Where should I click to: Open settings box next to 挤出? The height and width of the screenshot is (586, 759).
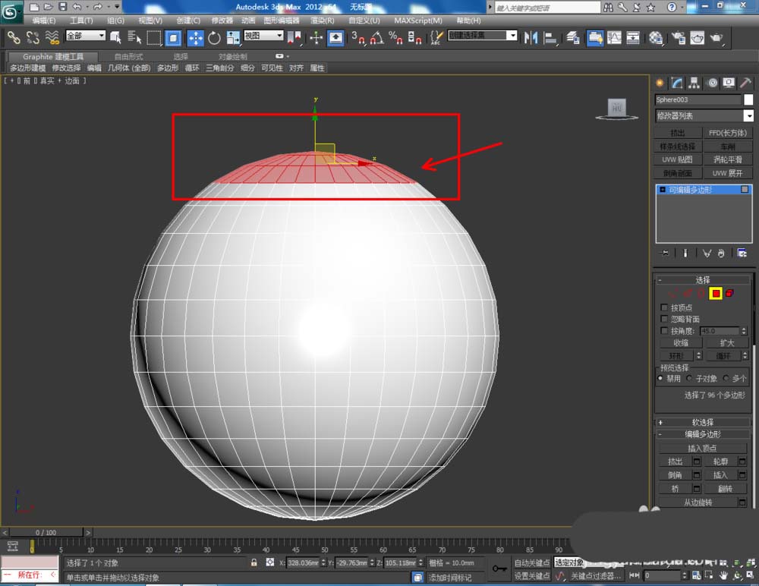697,462
